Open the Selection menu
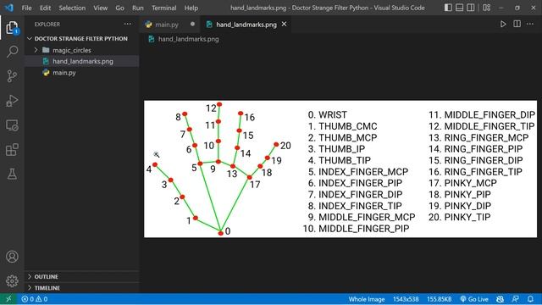Viewport: 542px width, 305px height. [72, 8]
